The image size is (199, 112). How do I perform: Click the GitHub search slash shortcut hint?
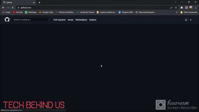[x=49, y=20]
